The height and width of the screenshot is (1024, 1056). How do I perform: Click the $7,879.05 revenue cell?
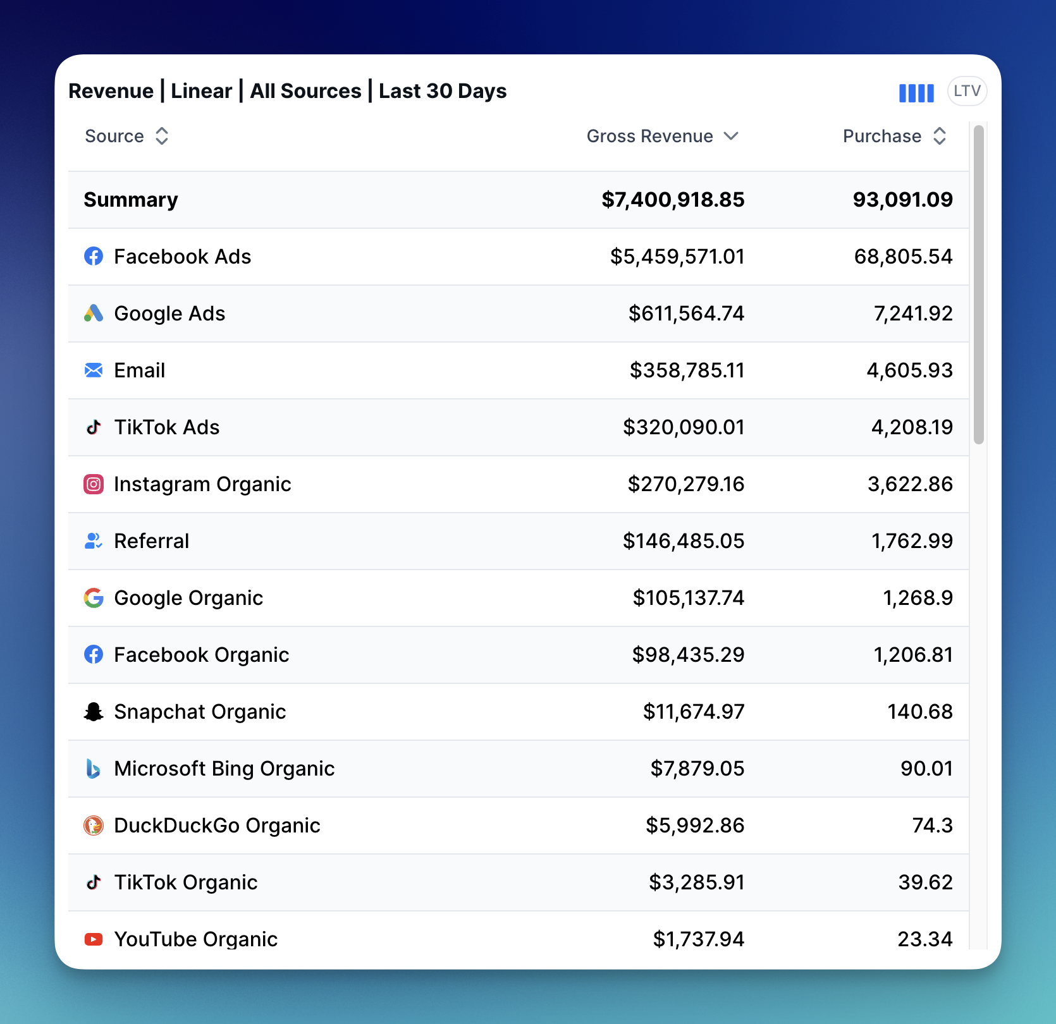697,769
